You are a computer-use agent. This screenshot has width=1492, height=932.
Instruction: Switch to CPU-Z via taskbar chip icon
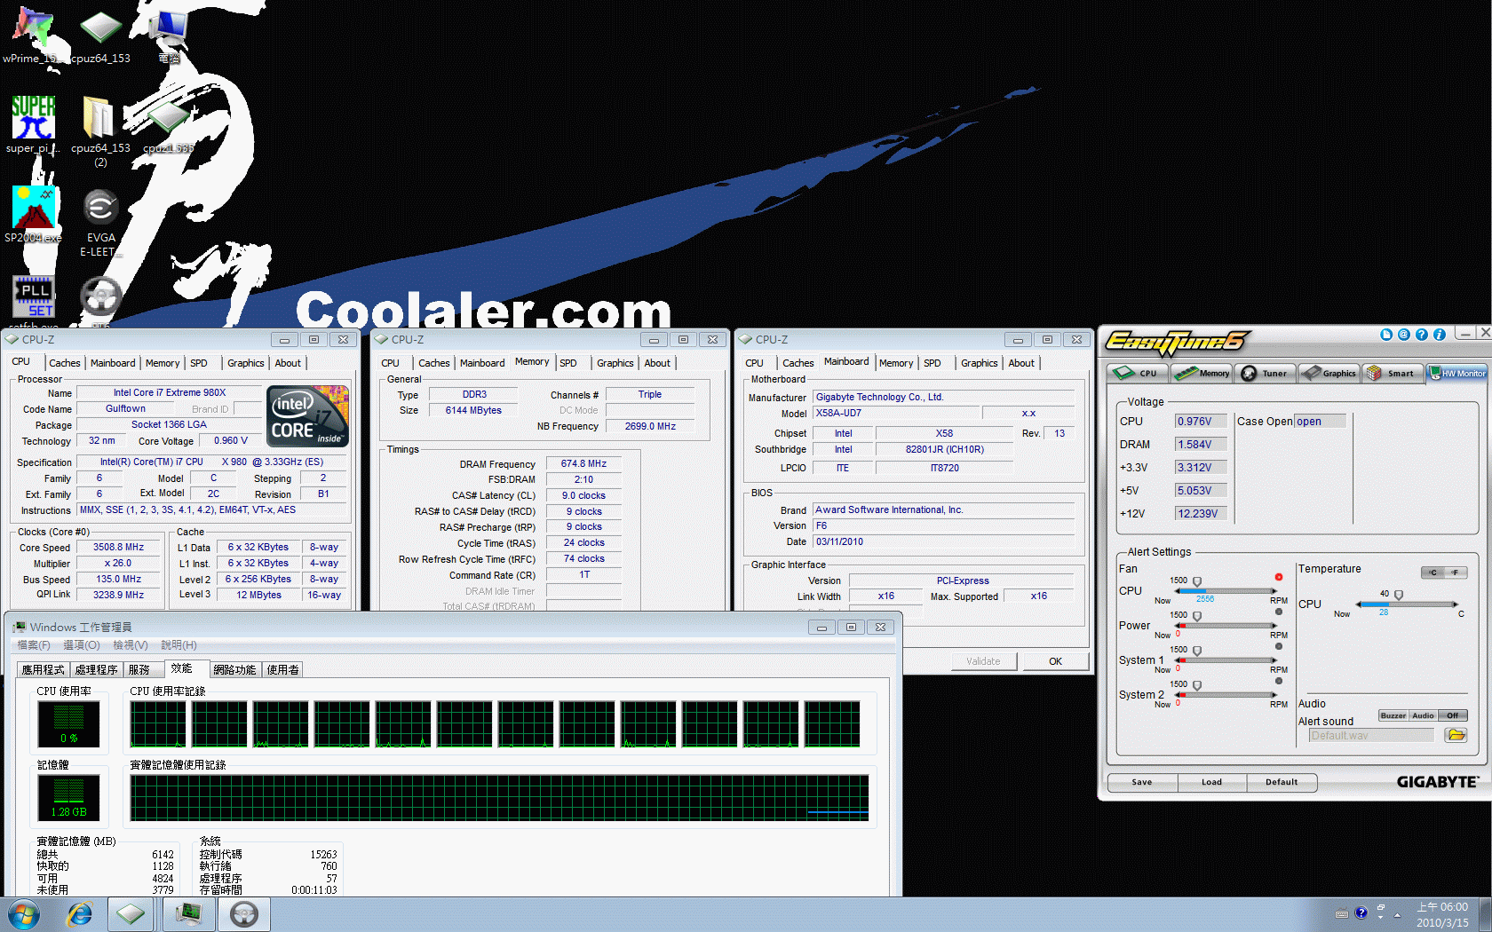tap(131, 914)
